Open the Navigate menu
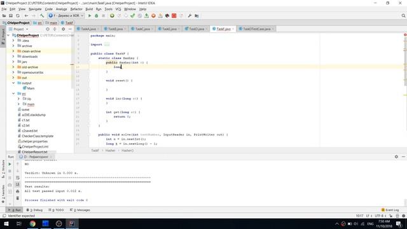The height and width of the screenshot is (229, 407). pos(35,9)
